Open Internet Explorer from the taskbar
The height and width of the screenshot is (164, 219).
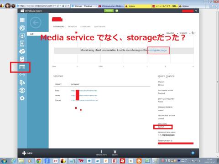coord(13,161)
